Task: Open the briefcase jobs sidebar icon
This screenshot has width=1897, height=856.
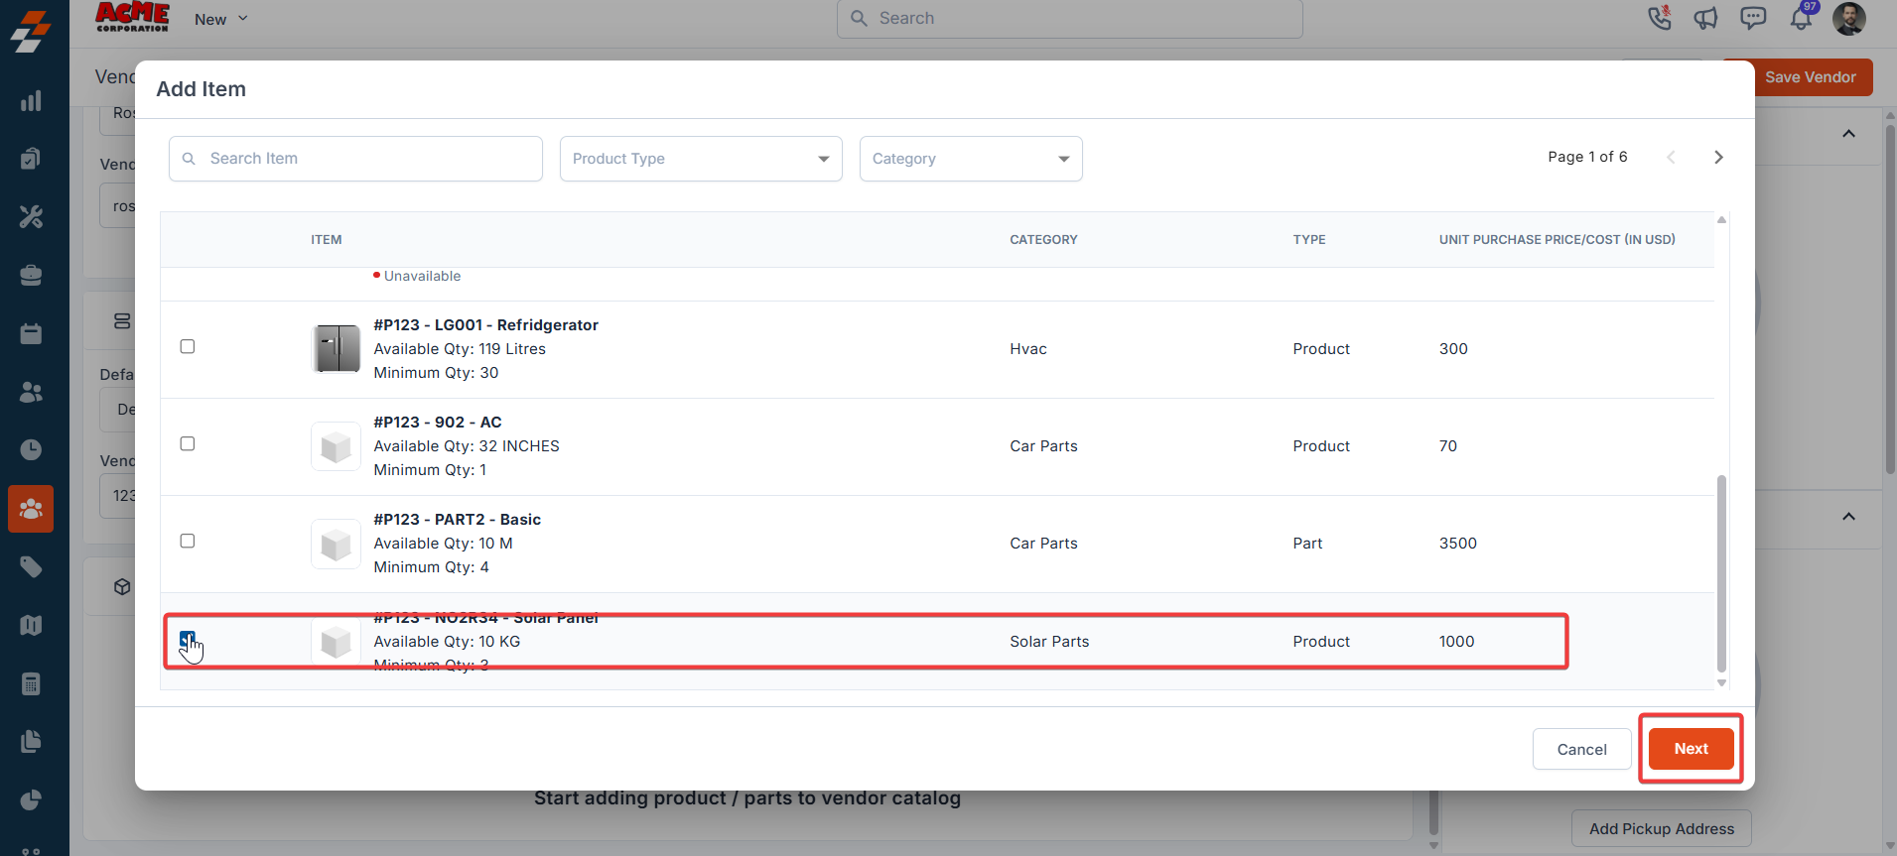Action: pyautogui.click(x=31, y=275)
